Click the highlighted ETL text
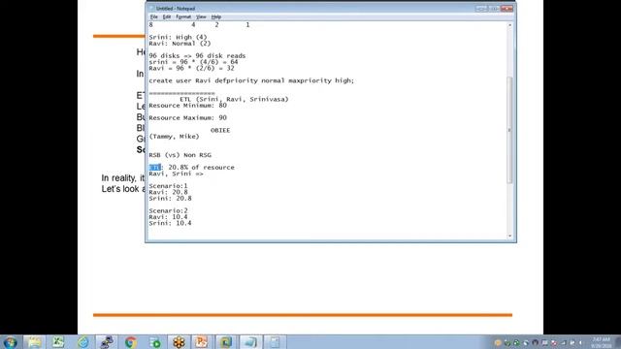Image resolution: width=621 pixels, height=349 pixels. [x=155, y=168]
